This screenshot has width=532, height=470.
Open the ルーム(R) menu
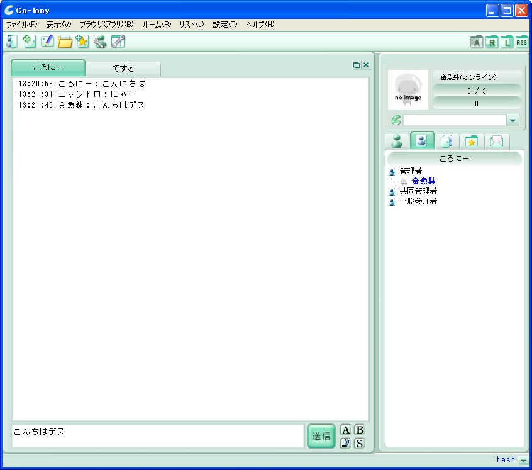[x=157, y=25]
